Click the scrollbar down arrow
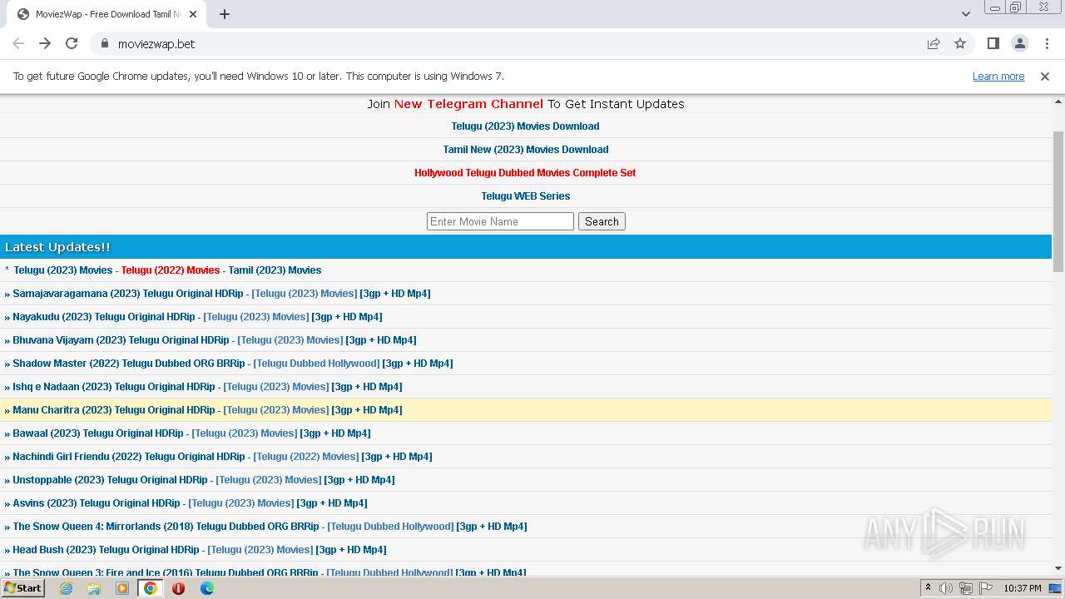The width and height of the screenshot is (1065, 599). 1058,568
